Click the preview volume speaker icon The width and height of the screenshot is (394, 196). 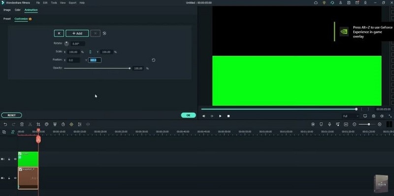382,116
